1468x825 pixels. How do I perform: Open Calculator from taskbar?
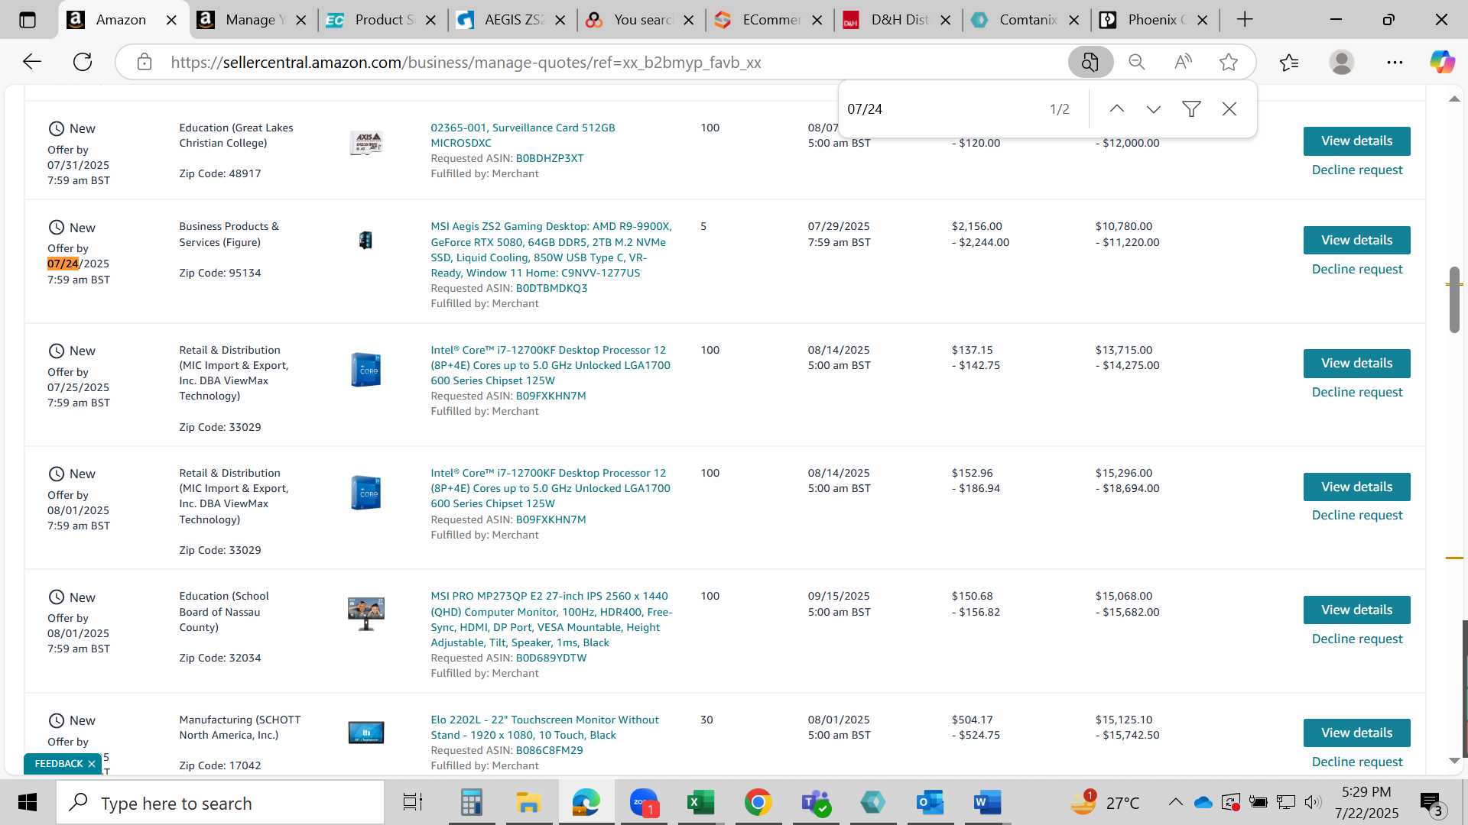[471, 803]
